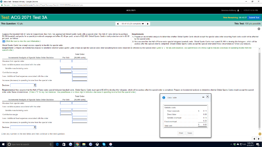Go to the previous question arrow
Viewport: 262px width, 147px height.
tap(117, 23)
